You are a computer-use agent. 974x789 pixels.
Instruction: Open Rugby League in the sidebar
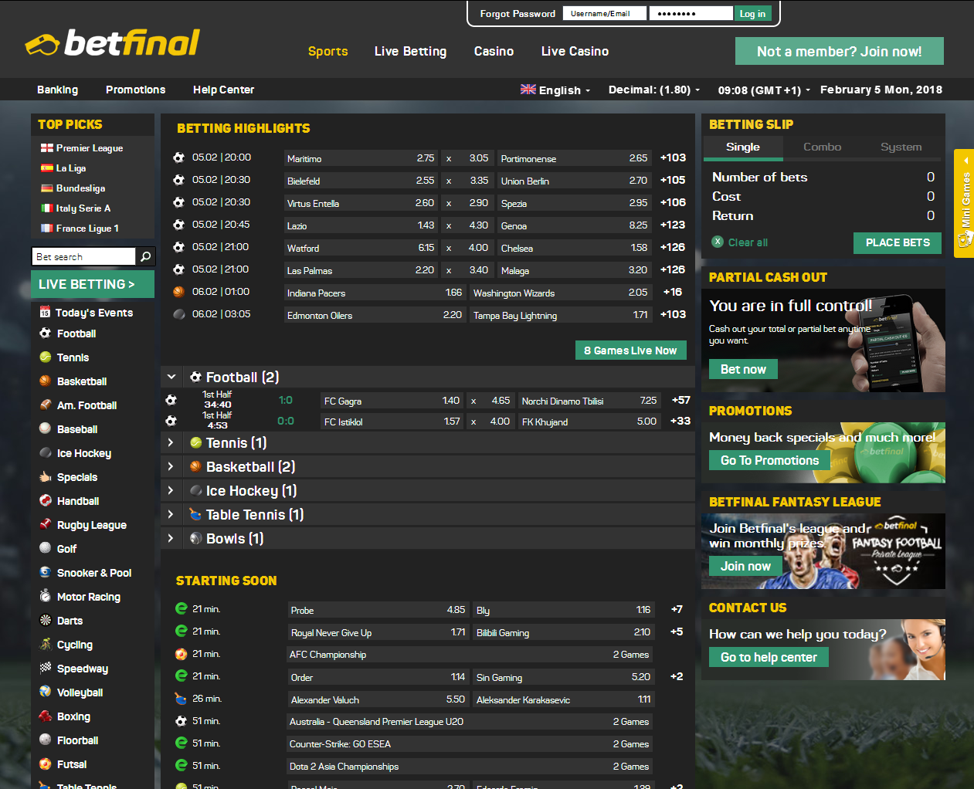pos(91,525)
